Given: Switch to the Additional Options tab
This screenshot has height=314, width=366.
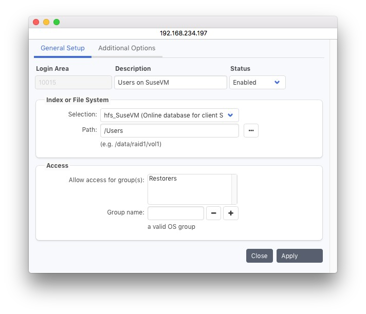Looking at the screenshot, I should click(x=126, y=48).
